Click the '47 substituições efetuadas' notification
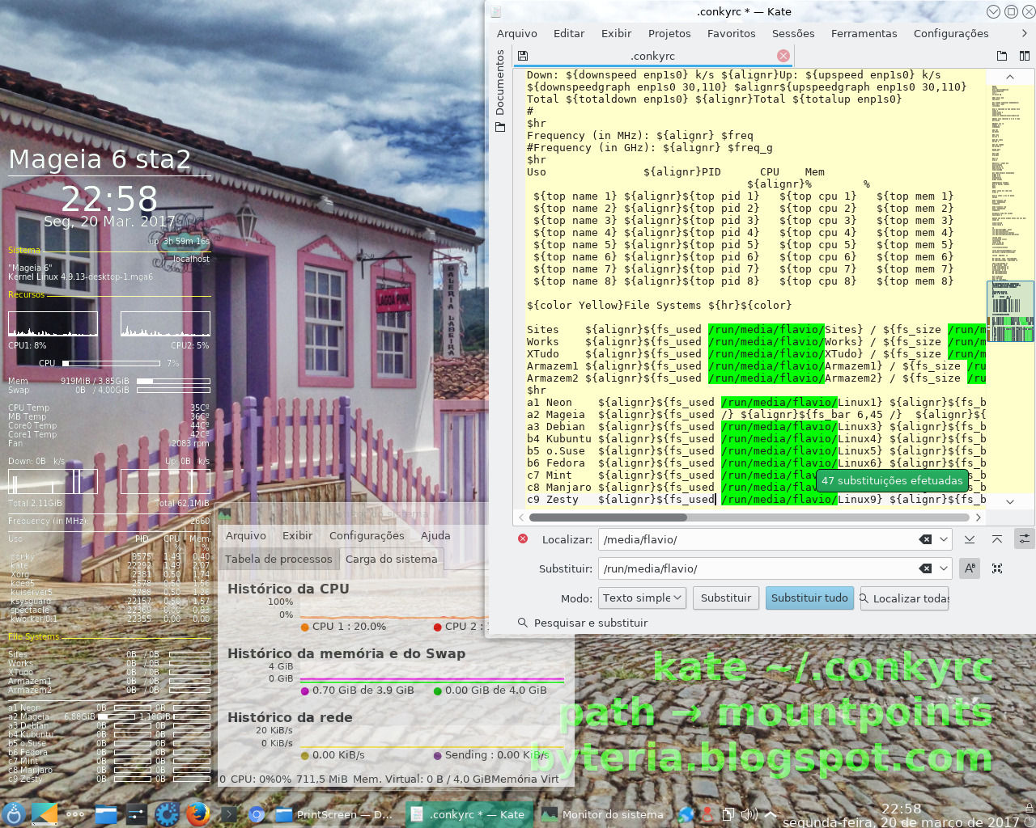This screenshot has height=828, width=1036. 892,480
